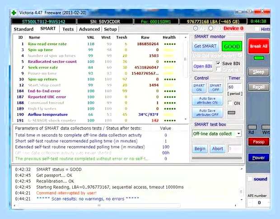Image resolution: width=280 pixels, height=219 pixels.
Task: Select the Spin-up retries row
Action: point(97,80)
